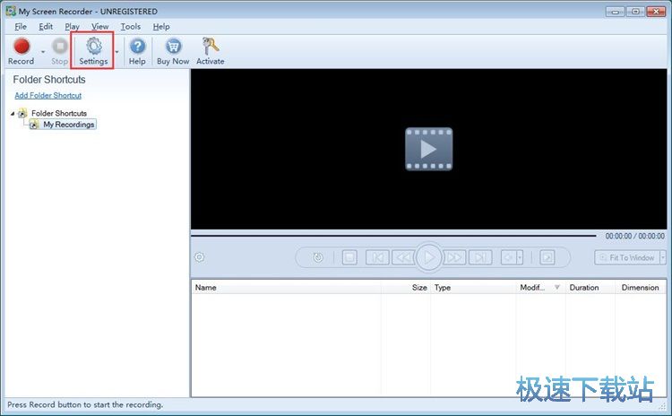Sort file list by Duration column
Screen dimensions: 672x416
coord(590,287)
